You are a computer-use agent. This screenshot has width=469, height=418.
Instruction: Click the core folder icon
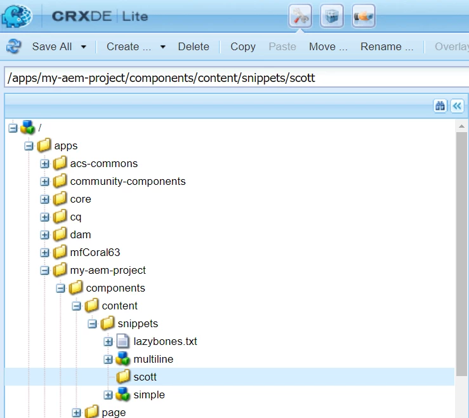point(60,199)
